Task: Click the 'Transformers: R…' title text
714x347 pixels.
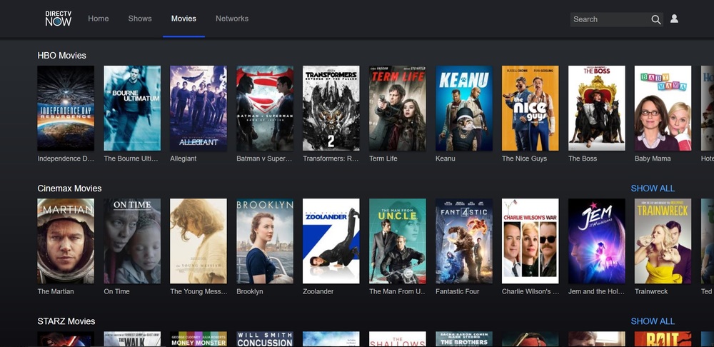Action: 331,159
